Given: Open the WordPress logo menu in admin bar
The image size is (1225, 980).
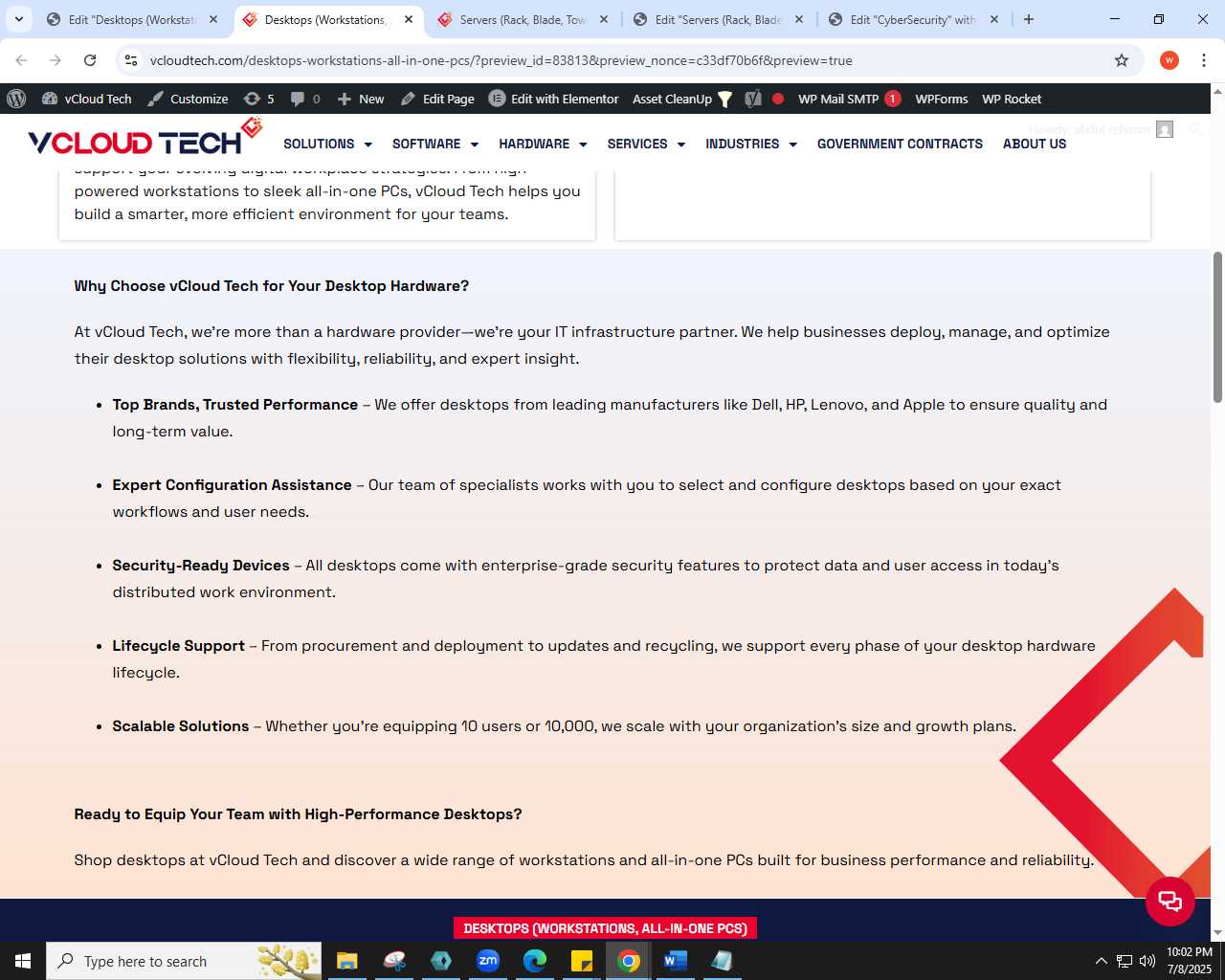Looking at the screenshot, I should coord(16,99).
